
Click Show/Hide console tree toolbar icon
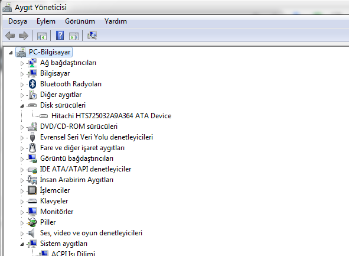click(42, 36)
